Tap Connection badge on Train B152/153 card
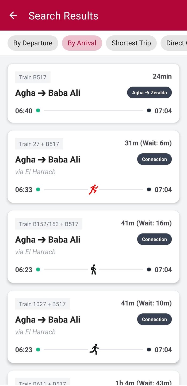Image resolution: width=187 pixels, height=386 pixels. point(154,239)
